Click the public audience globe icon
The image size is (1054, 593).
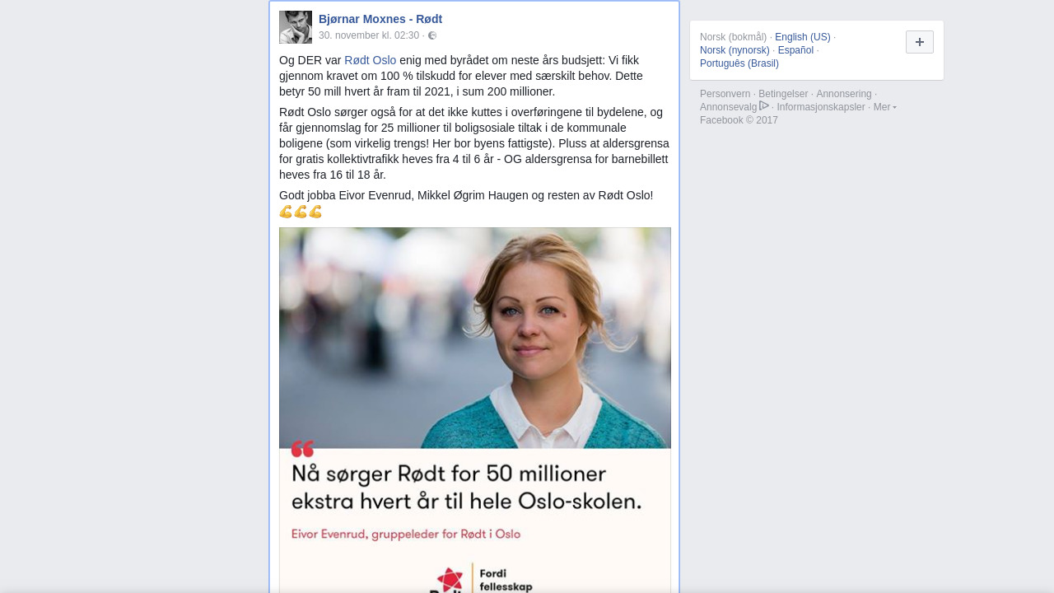(x=432, y=35)
